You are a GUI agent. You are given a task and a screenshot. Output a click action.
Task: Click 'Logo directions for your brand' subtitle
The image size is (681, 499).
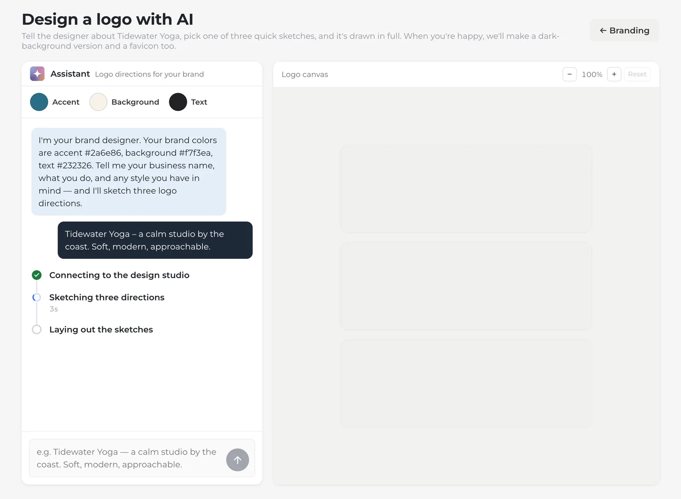coord(149,74)
